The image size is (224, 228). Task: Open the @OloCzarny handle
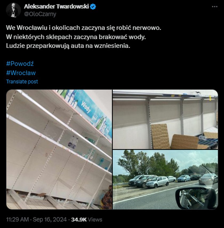[x=40, y=14]
